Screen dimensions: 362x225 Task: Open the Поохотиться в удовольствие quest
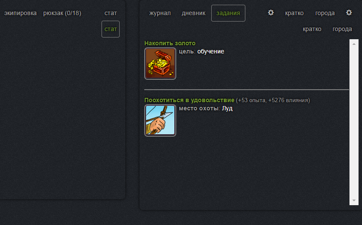tap(189, 100)
